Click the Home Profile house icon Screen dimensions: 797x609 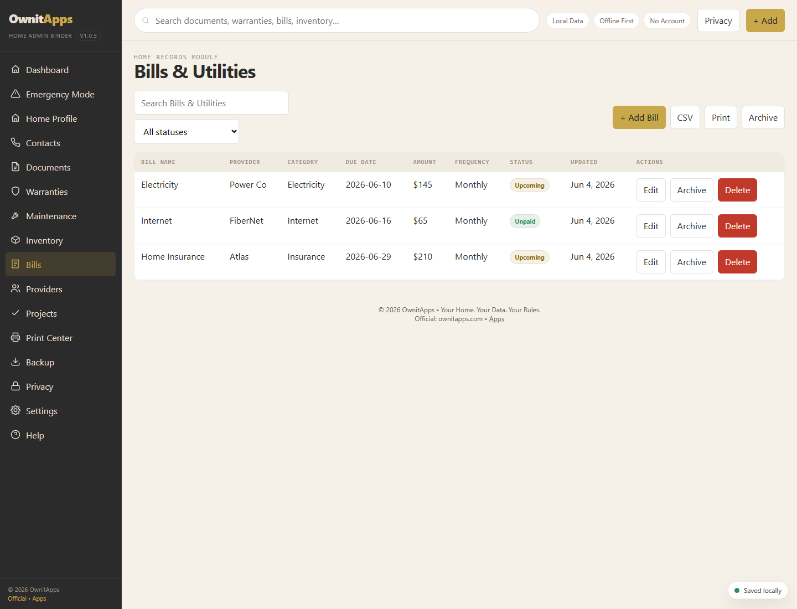tap(15, 118)
